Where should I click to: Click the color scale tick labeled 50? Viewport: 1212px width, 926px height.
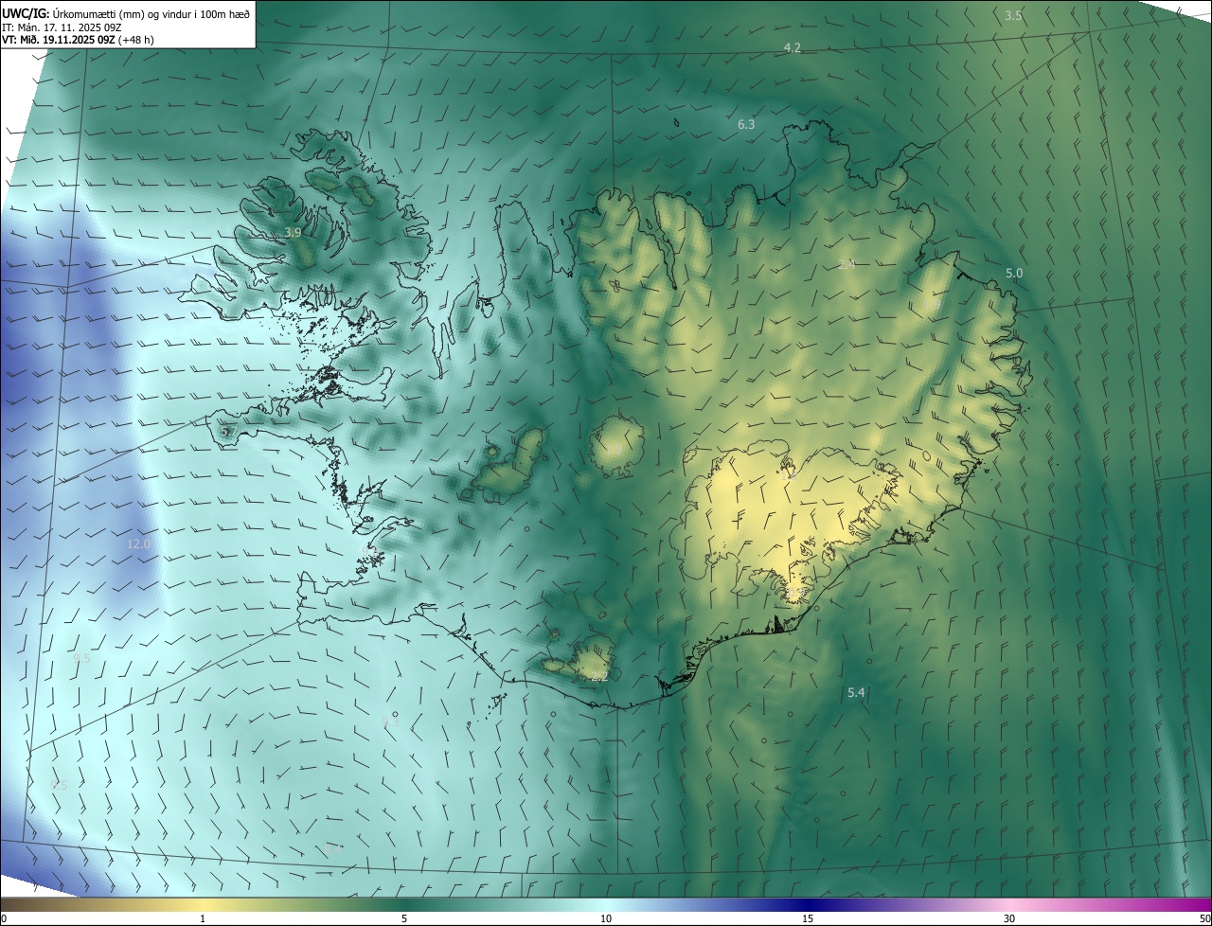[1204, 919]
